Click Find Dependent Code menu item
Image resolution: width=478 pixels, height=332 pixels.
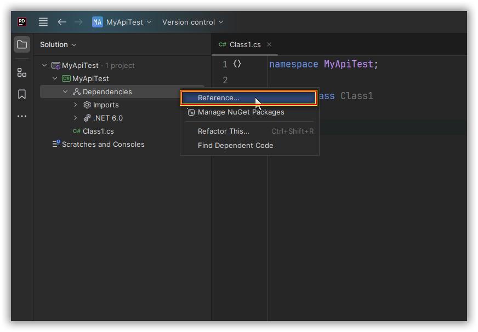coord(235,145)
